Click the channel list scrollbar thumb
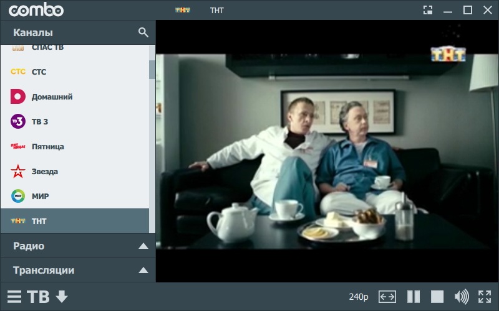This screenshot has height=311, width=499. 152,70
